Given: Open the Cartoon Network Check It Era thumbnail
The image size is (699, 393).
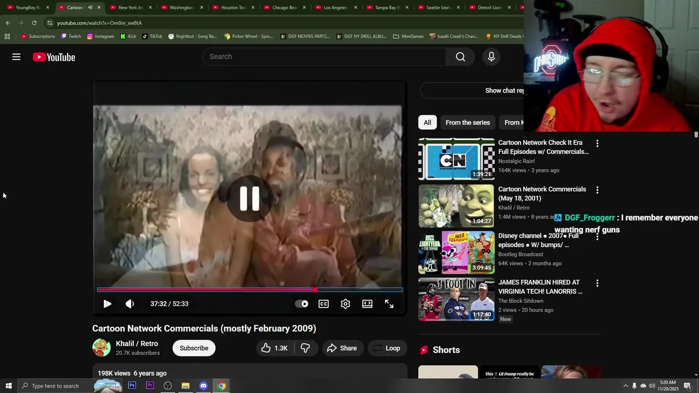Looking at the screenshot, I should tap(457, 159).
